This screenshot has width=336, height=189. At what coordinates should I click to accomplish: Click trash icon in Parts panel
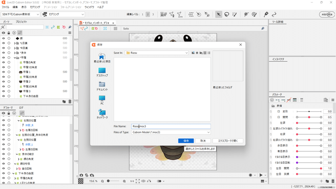[x=70, y=101]
